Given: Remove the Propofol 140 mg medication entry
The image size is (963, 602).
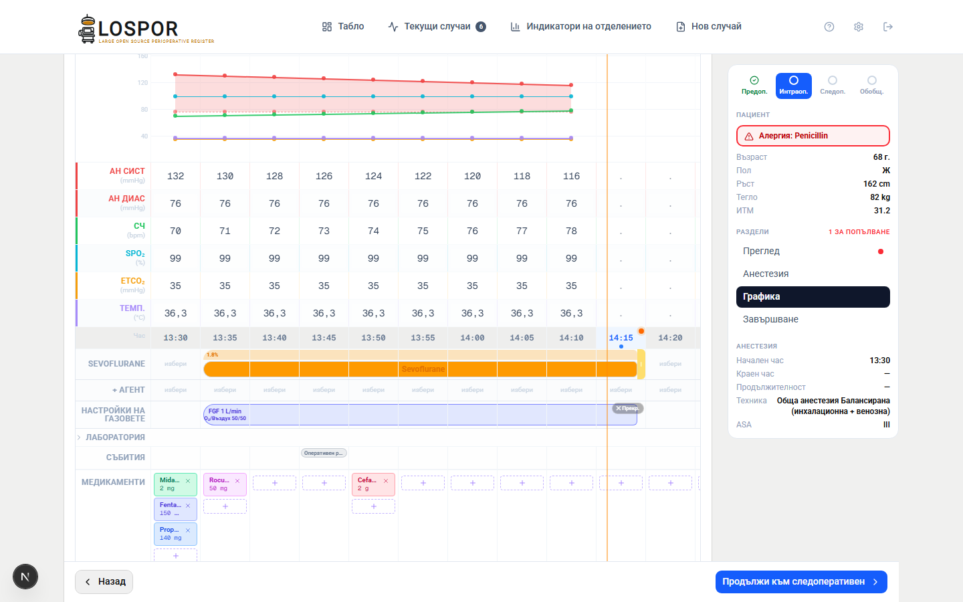Looking at the screenshot, I should (188, 530).
